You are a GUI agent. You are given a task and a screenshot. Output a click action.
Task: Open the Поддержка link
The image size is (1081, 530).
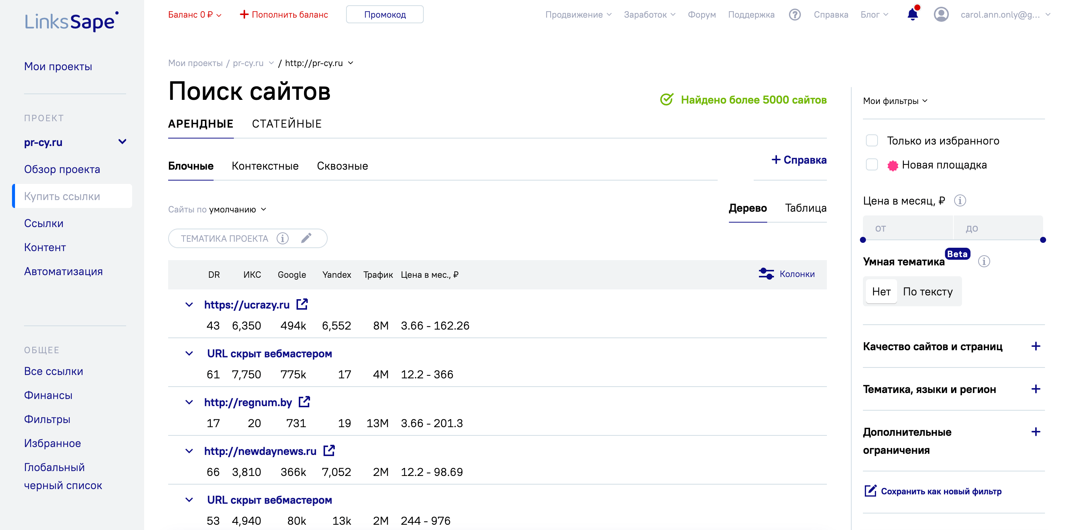pyautogui.click(x=751, y=14)
